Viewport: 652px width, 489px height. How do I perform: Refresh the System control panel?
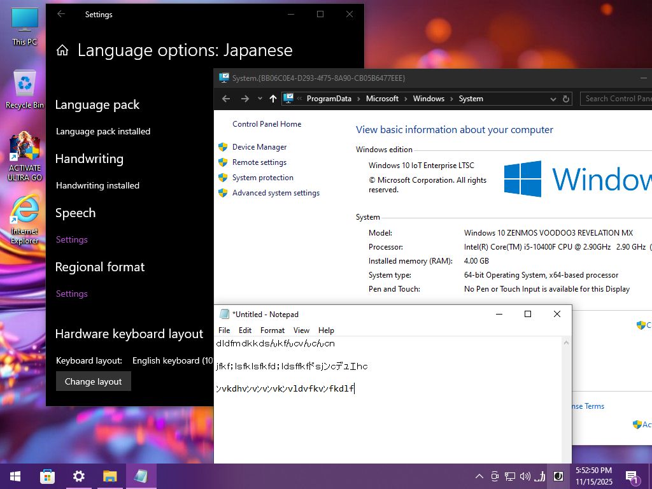pos(565,99)
